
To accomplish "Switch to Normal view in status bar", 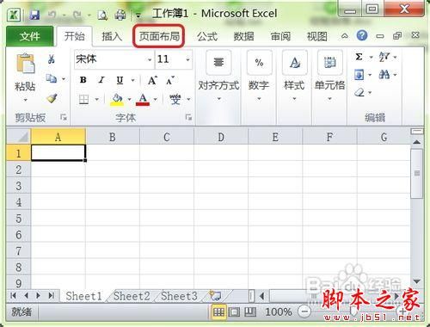I will coord(218,312).
